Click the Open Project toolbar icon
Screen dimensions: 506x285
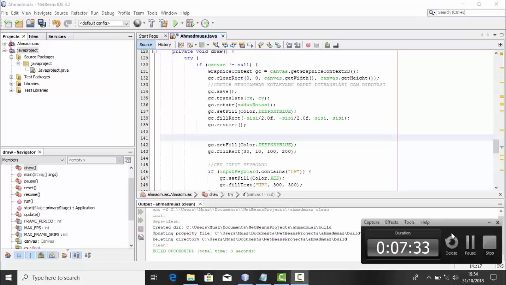pos(30,23)
